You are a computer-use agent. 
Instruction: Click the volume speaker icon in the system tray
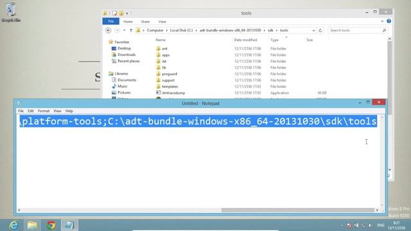[x=371, y=225]
